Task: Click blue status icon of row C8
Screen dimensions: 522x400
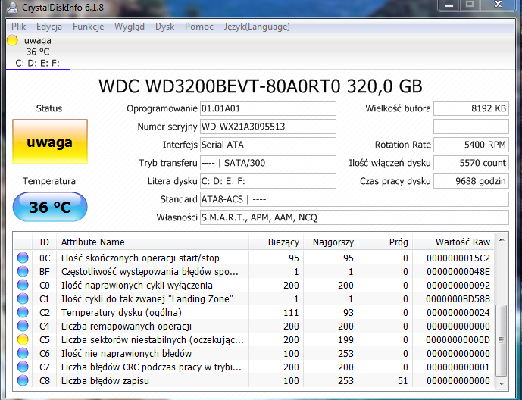Action: point(23,381)
